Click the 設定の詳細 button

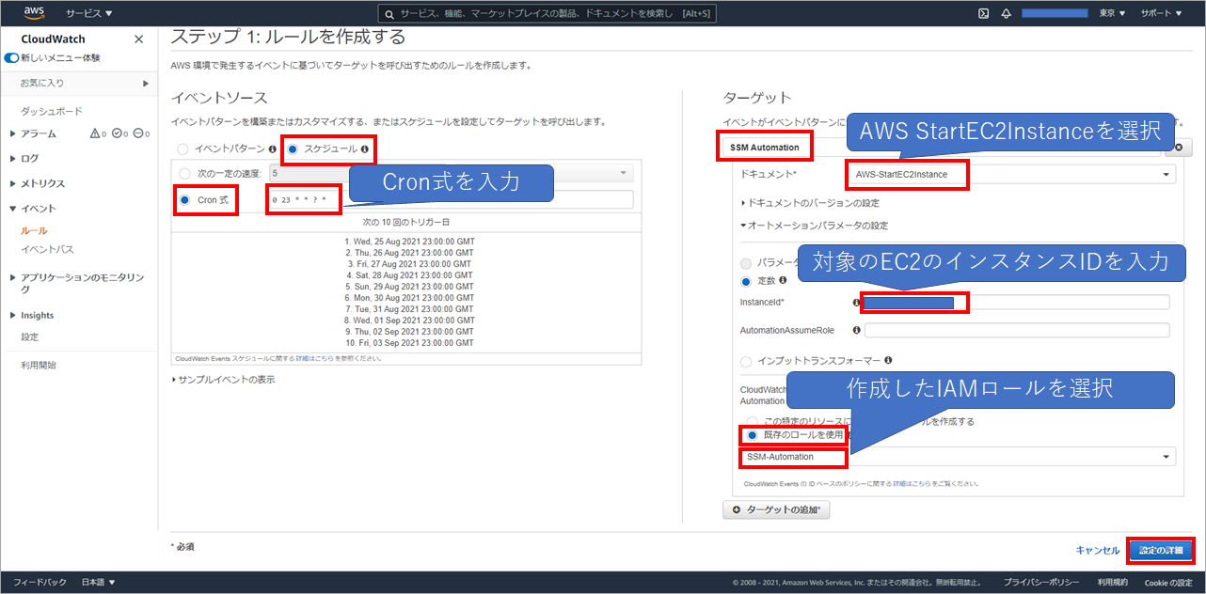(1160, 550)
